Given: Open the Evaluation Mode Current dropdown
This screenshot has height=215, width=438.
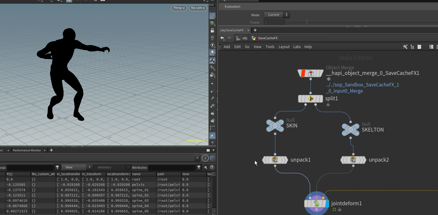Looking at the screenshot, I should 277,15.
